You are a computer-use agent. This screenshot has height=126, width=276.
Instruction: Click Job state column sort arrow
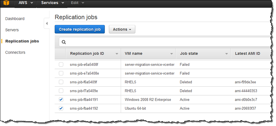tap(227, 54)
